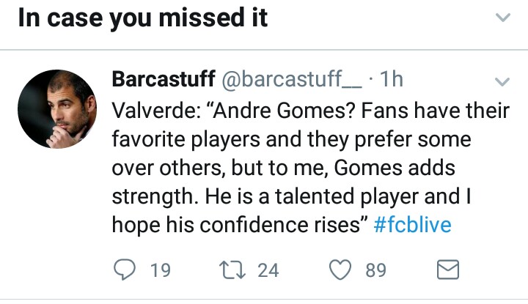View the 89 likes count

click(x=375, y=270)
